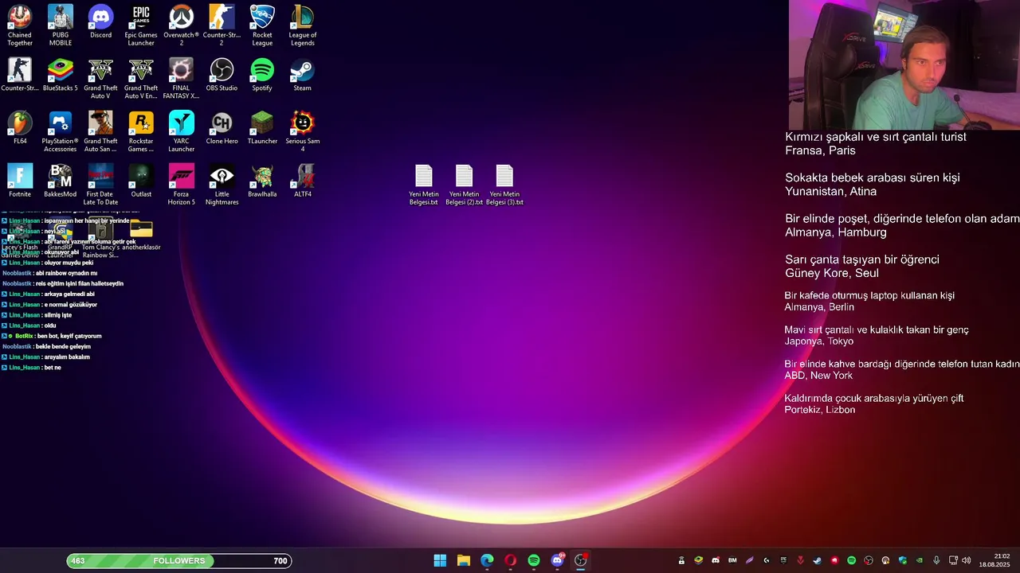1020x573 pixels.
Task: Select the FINAL FANTASY desktop icon
Action: (x=181, y=78)
